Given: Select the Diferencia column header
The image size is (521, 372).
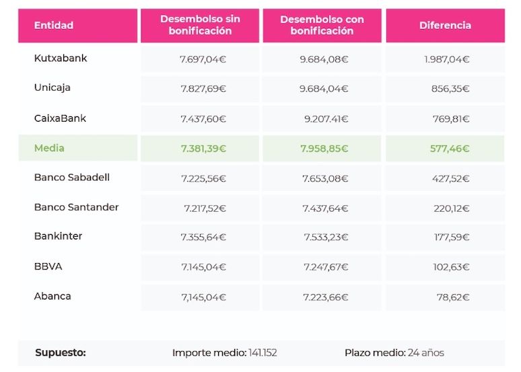Looking at the screenshot, I should coord(445,26).
